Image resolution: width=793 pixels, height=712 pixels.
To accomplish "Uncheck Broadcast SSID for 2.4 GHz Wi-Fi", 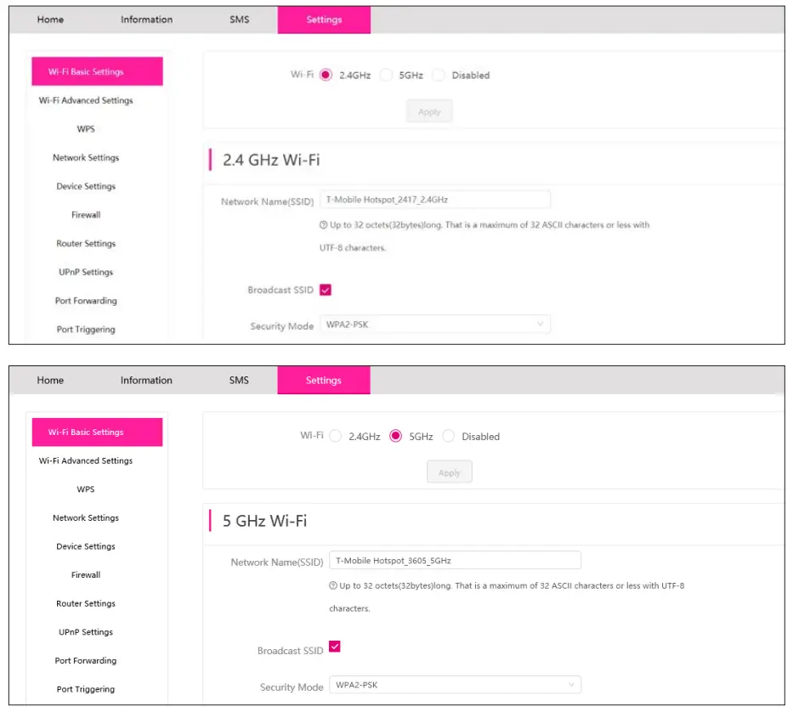I will (326, 289).
